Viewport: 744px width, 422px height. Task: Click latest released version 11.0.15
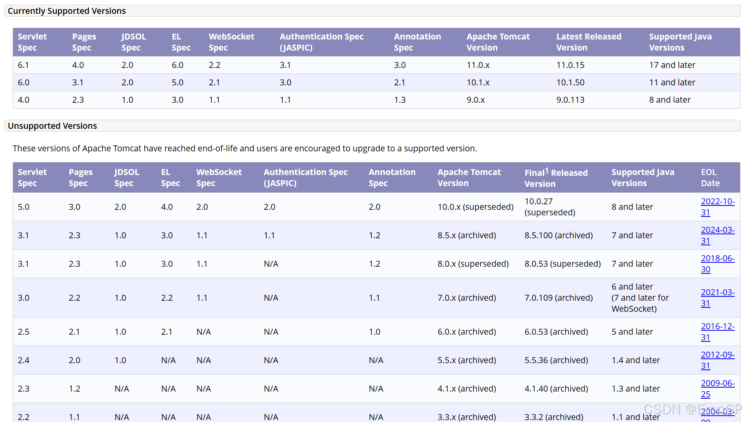[x=570, y=65]
